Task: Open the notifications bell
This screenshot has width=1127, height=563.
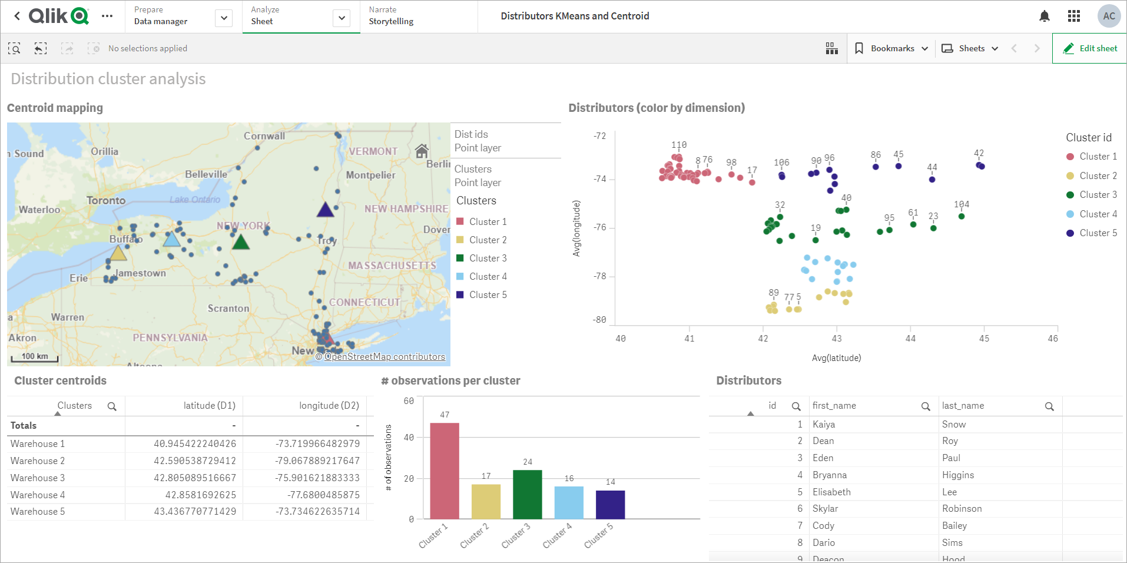Action: tap(1045, 16)
